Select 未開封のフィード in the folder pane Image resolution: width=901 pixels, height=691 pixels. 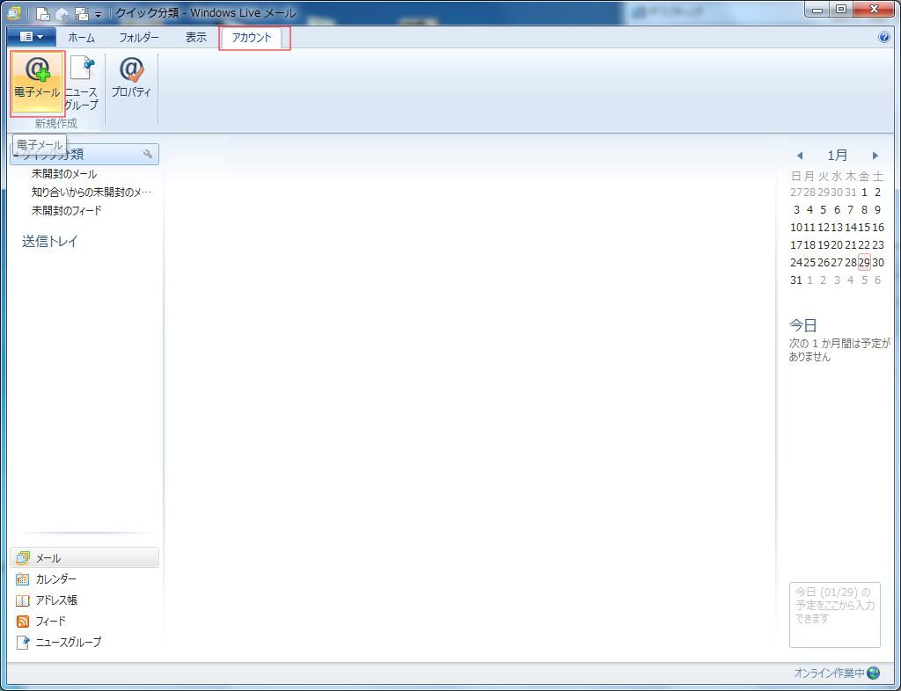[67, 211]
